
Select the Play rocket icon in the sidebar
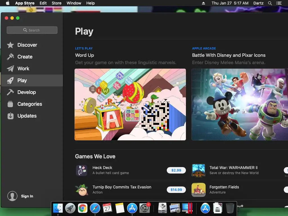[10, 80]
